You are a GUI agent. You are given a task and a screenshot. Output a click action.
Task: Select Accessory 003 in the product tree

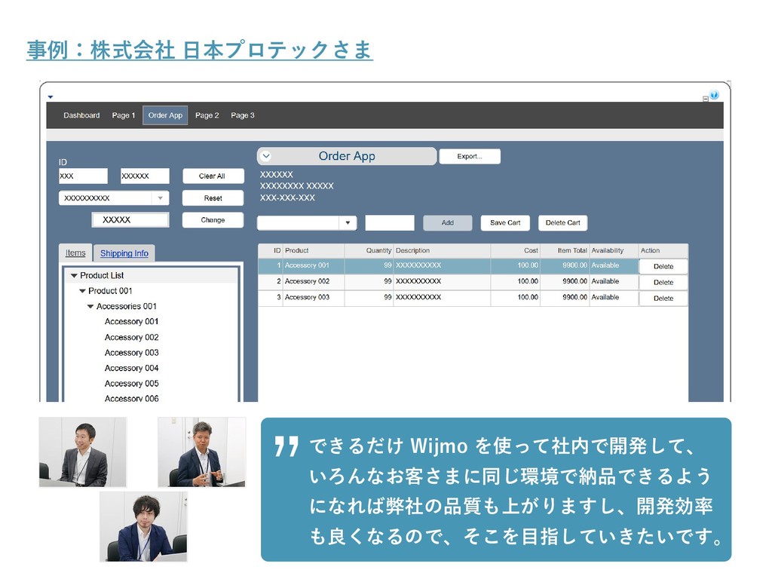131,353
